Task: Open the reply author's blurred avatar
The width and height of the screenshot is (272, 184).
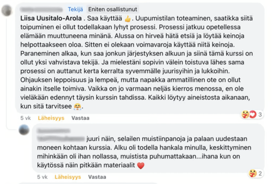Action: coord(24,130)
